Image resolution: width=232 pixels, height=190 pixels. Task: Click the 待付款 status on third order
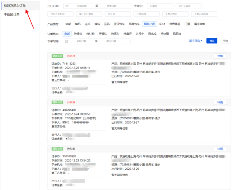tap(71, 149)
